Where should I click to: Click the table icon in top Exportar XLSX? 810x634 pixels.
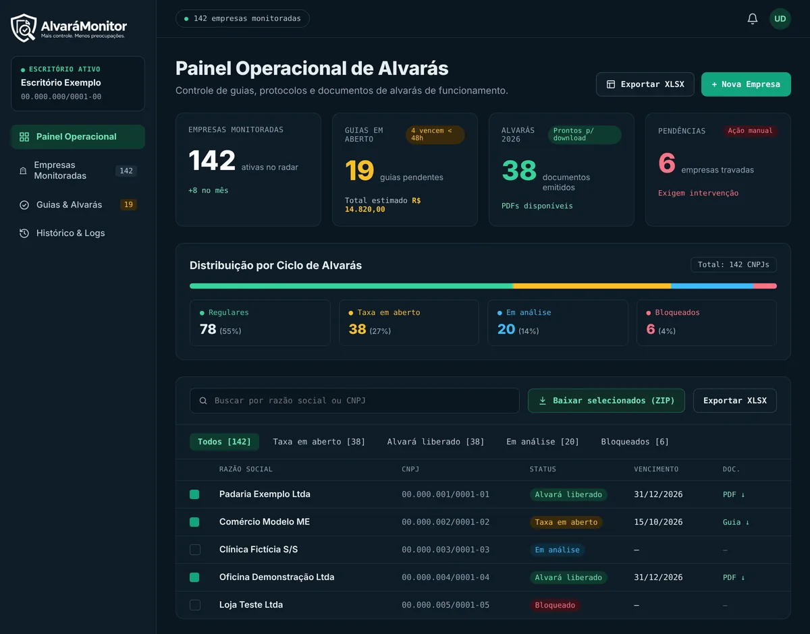point(611,84)
